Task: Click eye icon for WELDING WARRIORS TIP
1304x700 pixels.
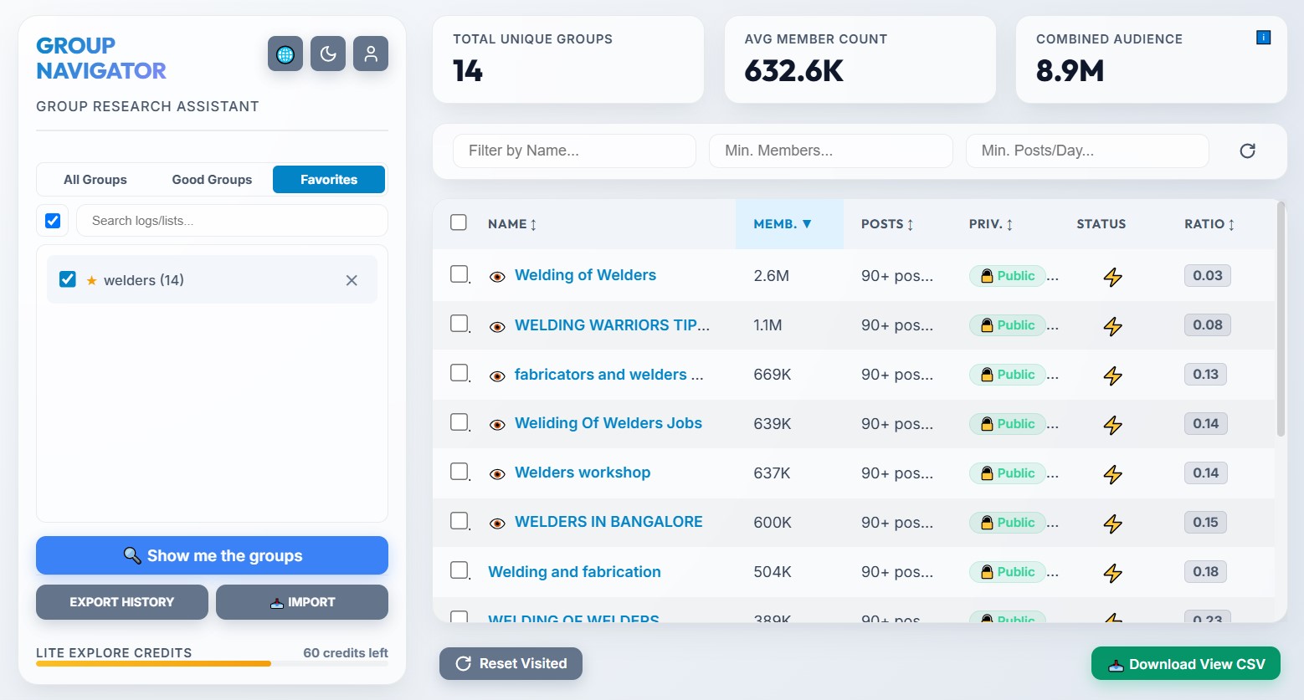Action: point(497,326)
